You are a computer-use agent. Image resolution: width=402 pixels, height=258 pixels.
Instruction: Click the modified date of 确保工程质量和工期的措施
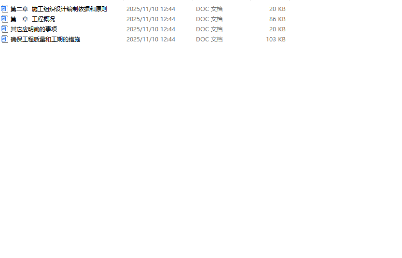coord(151,39)
